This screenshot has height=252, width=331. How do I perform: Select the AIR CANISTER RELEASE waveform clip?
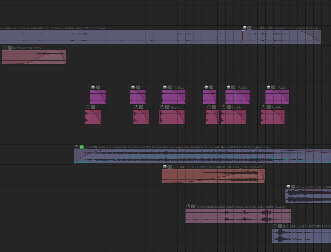click(x=213, y=176)
